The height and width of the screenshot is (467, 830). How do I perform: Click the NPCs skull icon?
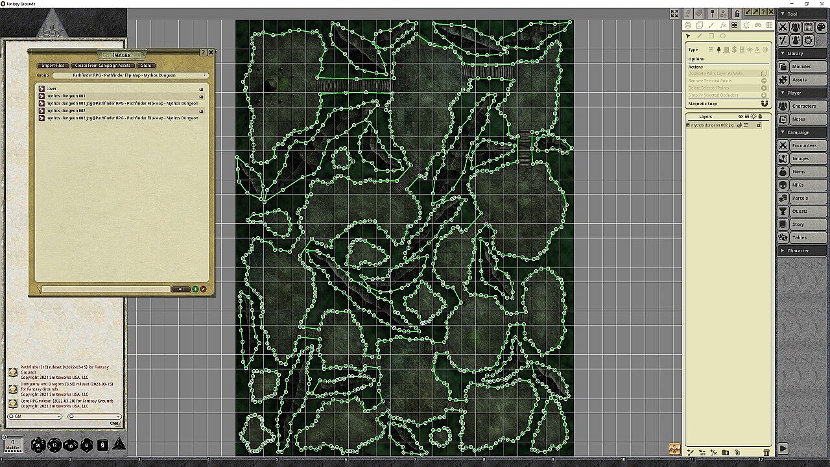(783, 185)
